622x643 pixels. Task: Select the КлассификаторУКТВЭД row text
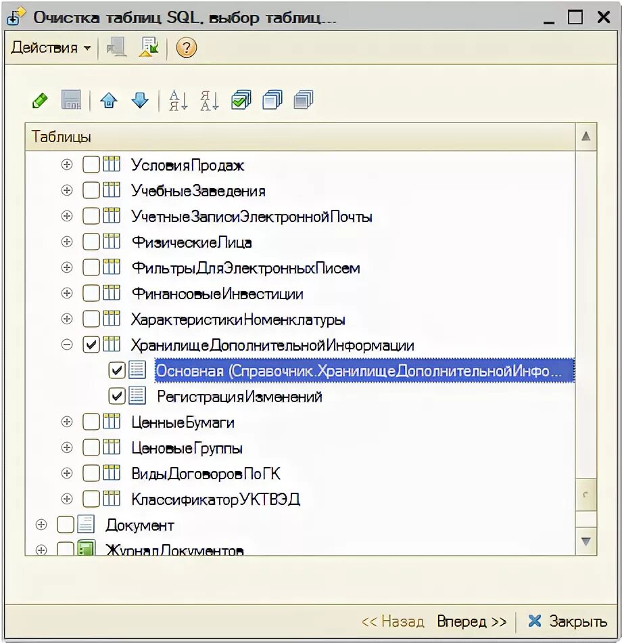[216, 499]
